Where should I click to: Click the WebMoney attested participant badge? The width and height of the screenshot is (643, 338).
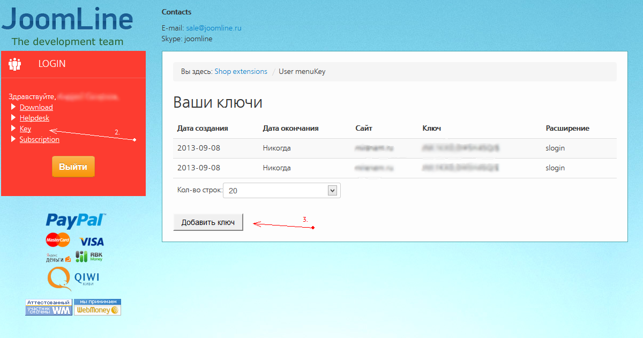(x=49, y=307)
